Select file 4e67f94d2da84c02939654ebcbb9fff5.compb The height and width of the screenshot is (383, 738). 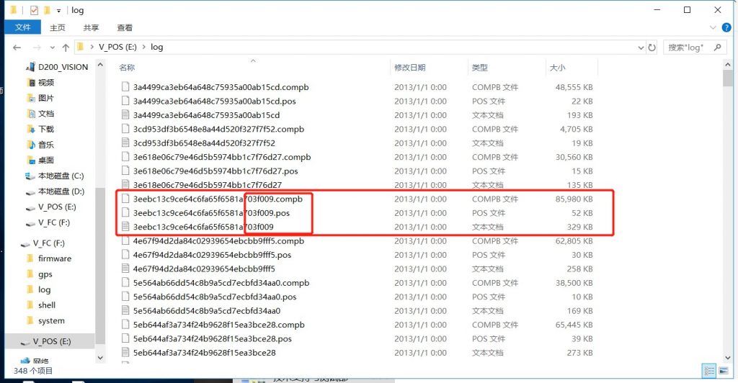(218, 241)
